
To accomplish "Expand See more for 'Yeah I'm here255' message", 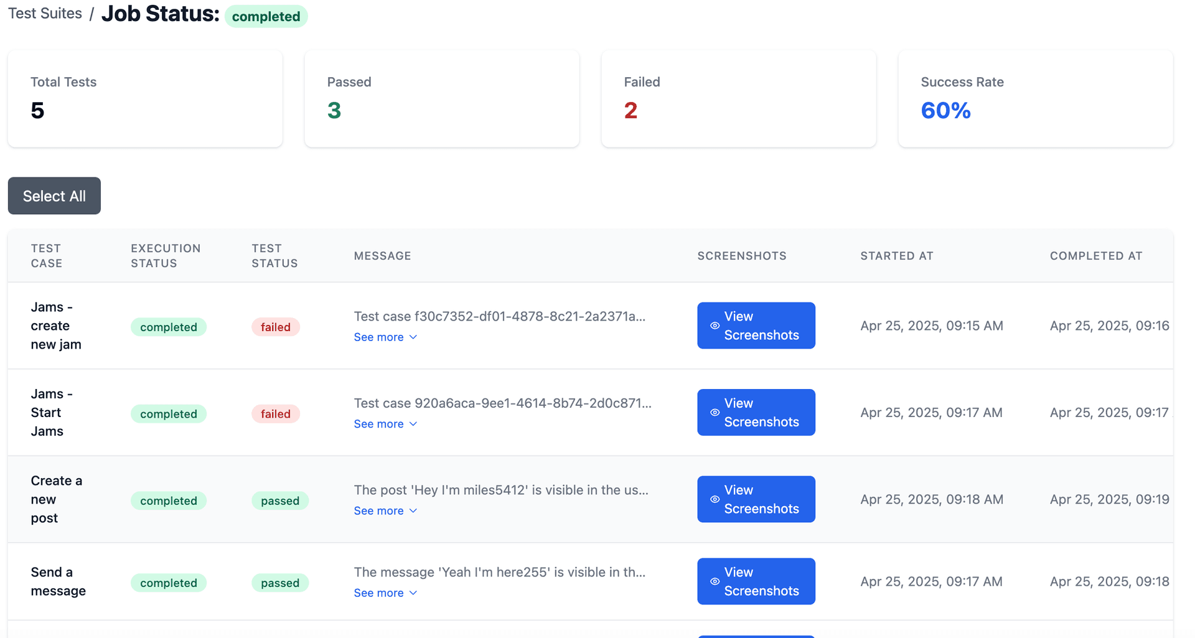I will (385, 593).
